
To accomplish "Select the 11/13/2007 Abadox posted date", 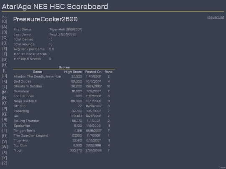I will tap(94, 76).
